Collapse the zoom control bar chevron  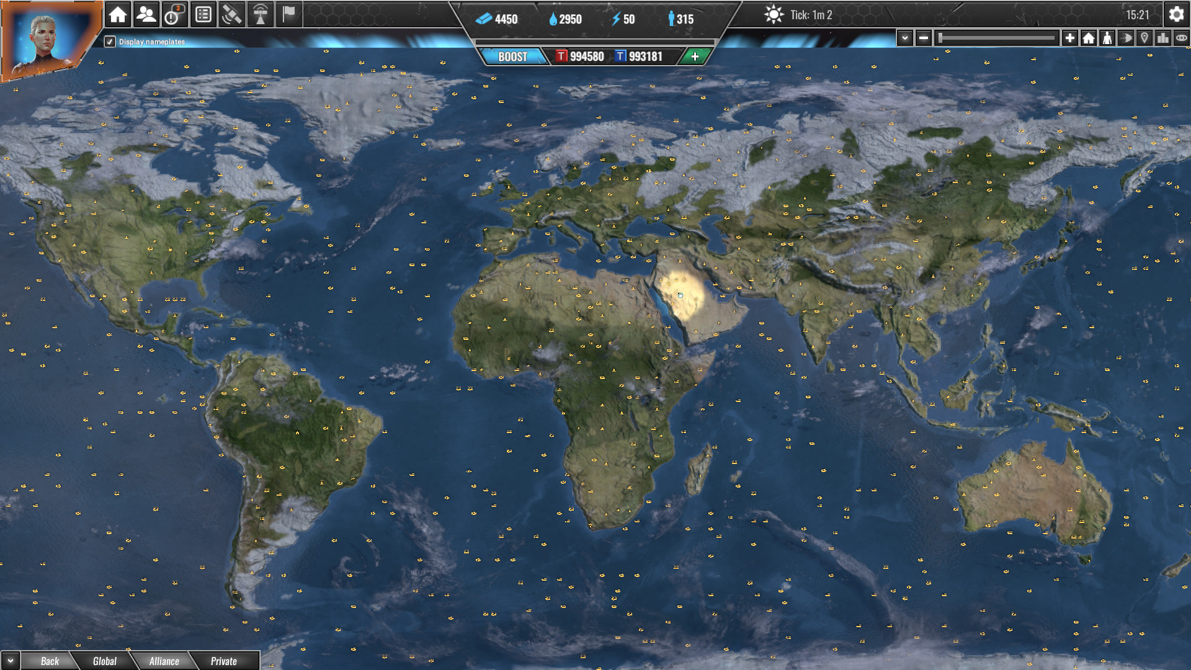coord(904,38)
